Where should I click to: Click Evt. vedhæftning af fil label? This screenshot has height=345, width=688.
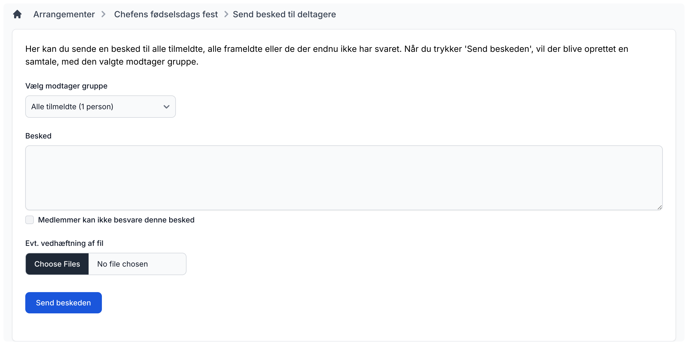tap(64, 243)
